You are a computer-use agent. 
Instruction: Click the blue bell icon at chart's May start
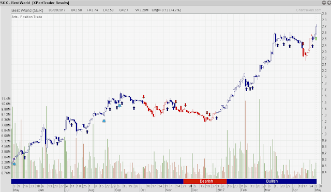click(14, 164)
